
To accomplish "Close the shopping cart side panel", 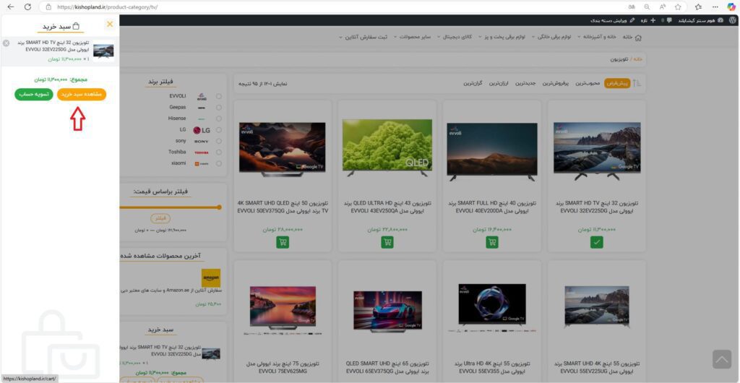I will [x=110, y=25].
